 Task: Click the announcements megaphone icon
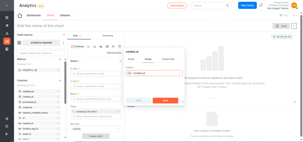click(x=261, y=5)
